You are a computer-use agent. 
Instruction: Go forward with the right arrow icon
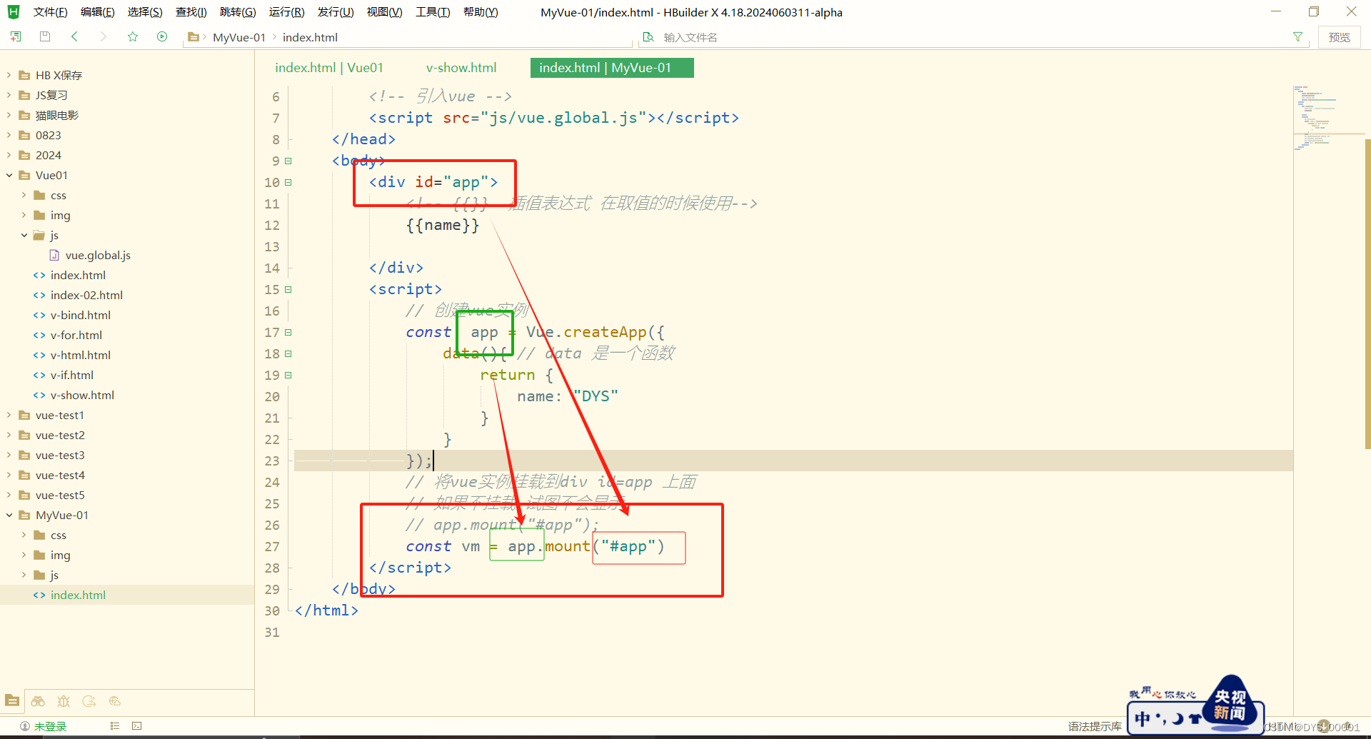coord(104,36)
